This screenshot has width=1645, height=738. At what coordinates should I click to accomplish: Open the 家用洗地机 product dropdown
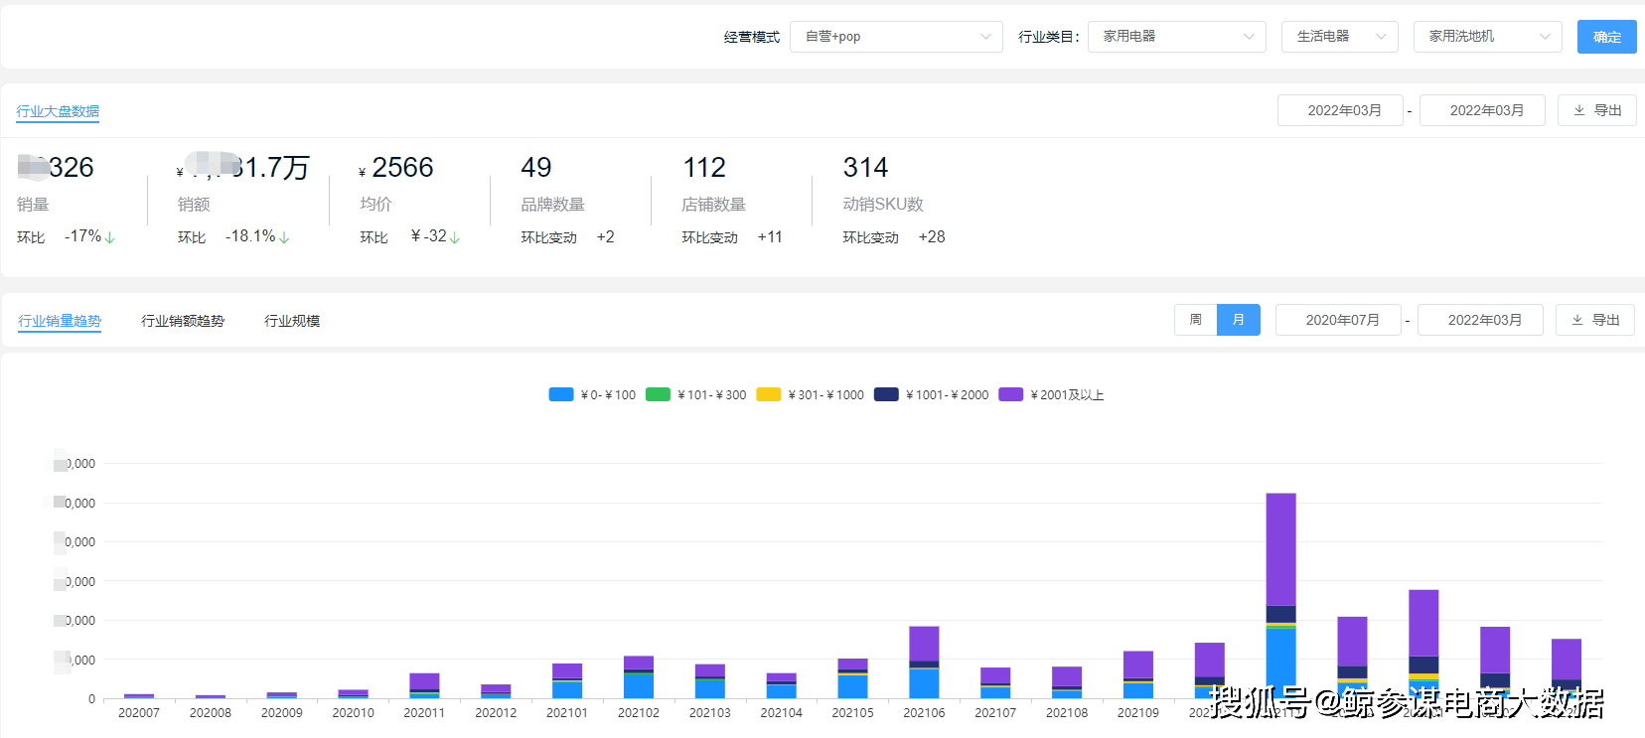1487,37
